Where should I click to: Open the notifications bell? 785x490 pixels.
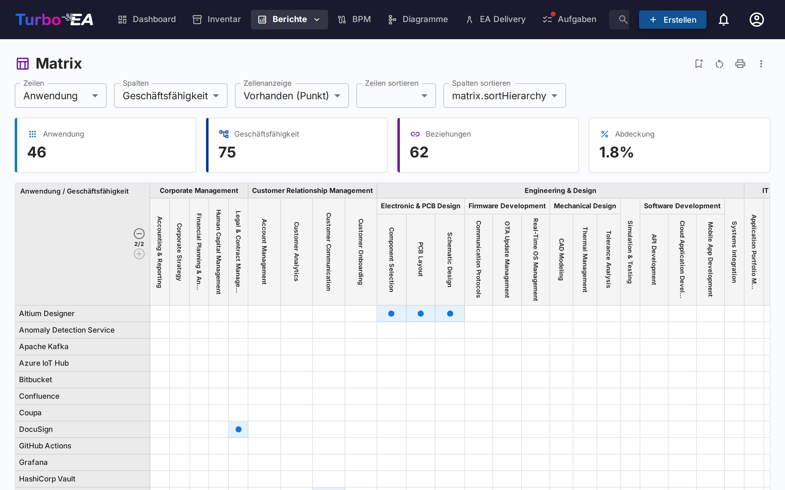click(723, 19)
